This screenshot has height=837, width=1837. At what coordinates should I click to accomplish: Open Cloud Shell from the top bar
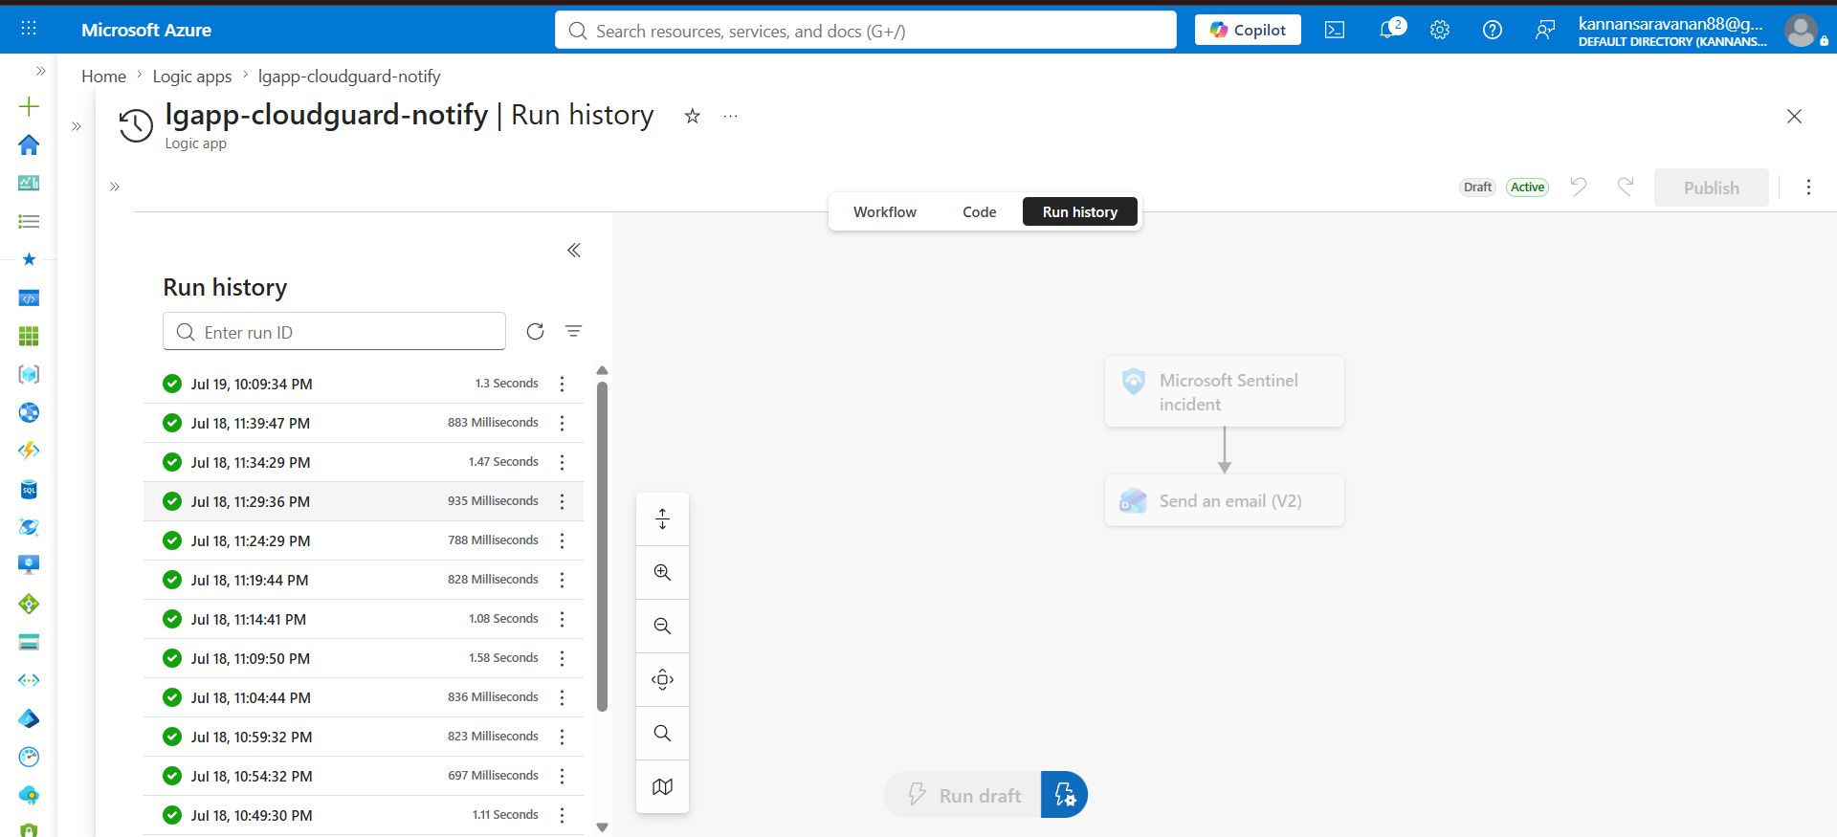point(1334,30)
